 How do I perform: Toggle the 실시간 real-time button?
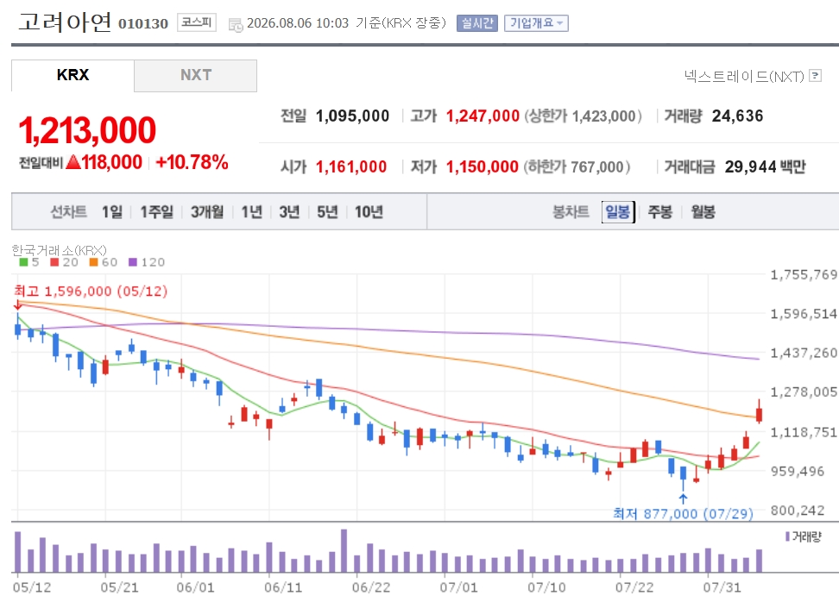477,23
